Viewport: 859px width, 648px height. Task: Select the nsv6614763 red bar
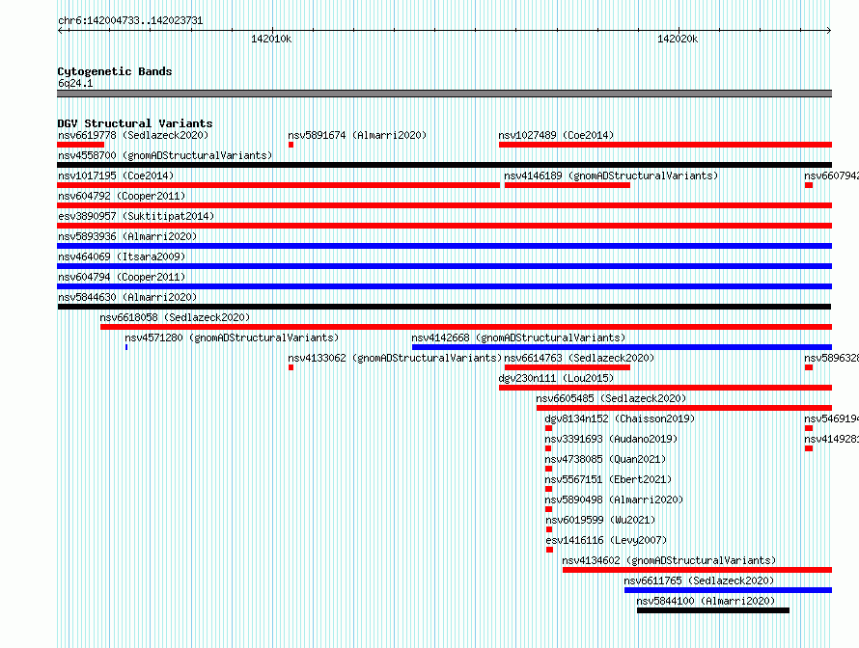[x=567, y=367]
